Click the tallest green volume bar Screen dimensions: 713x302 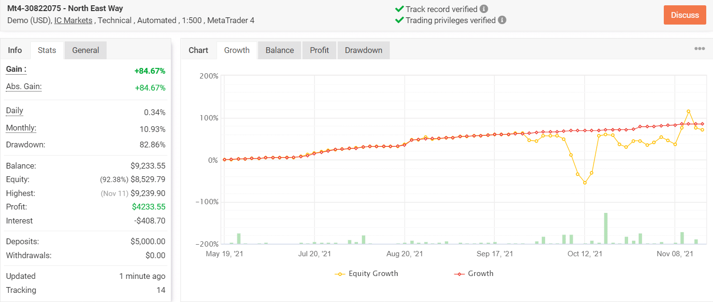pyautogui.click(x=605, y=228)
